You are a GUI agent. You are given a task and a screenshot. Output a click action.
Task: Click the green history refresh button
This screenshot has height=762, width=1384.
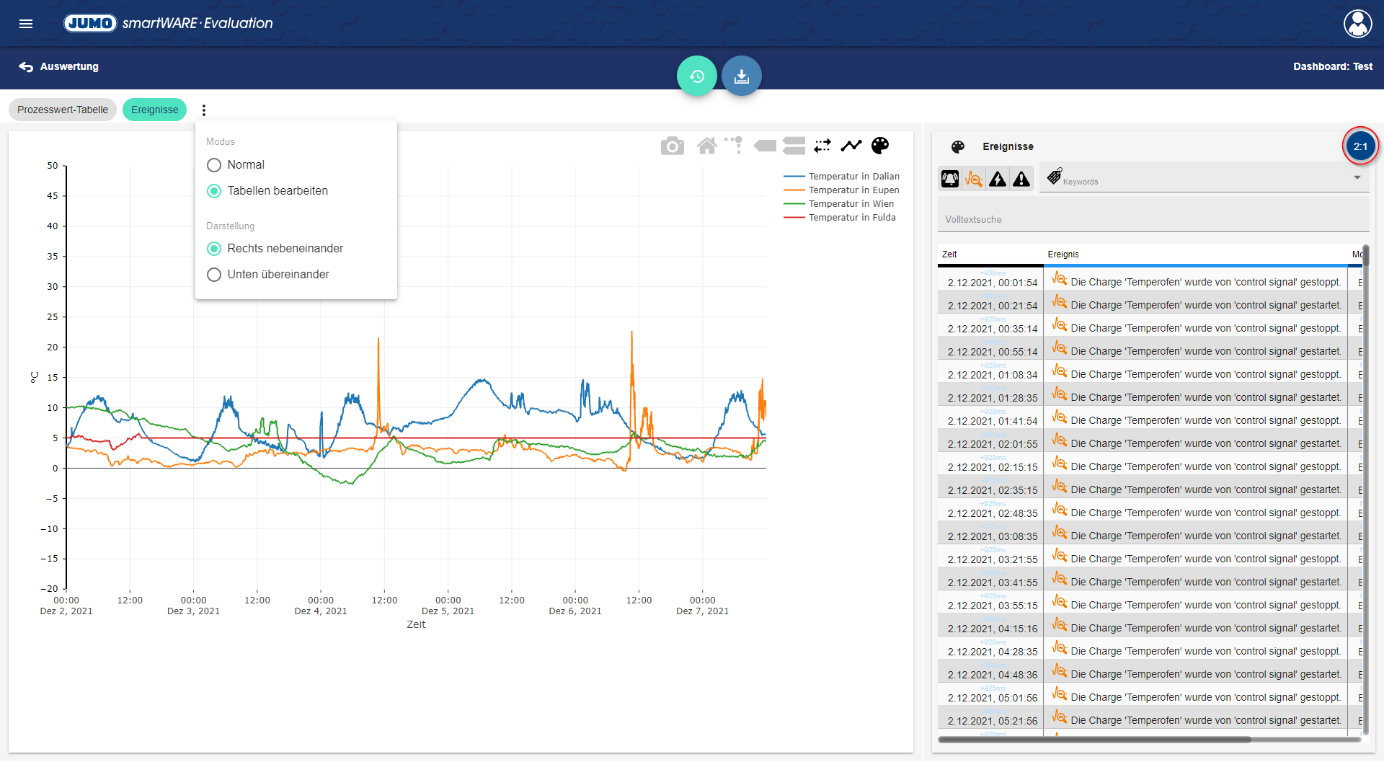696,76
